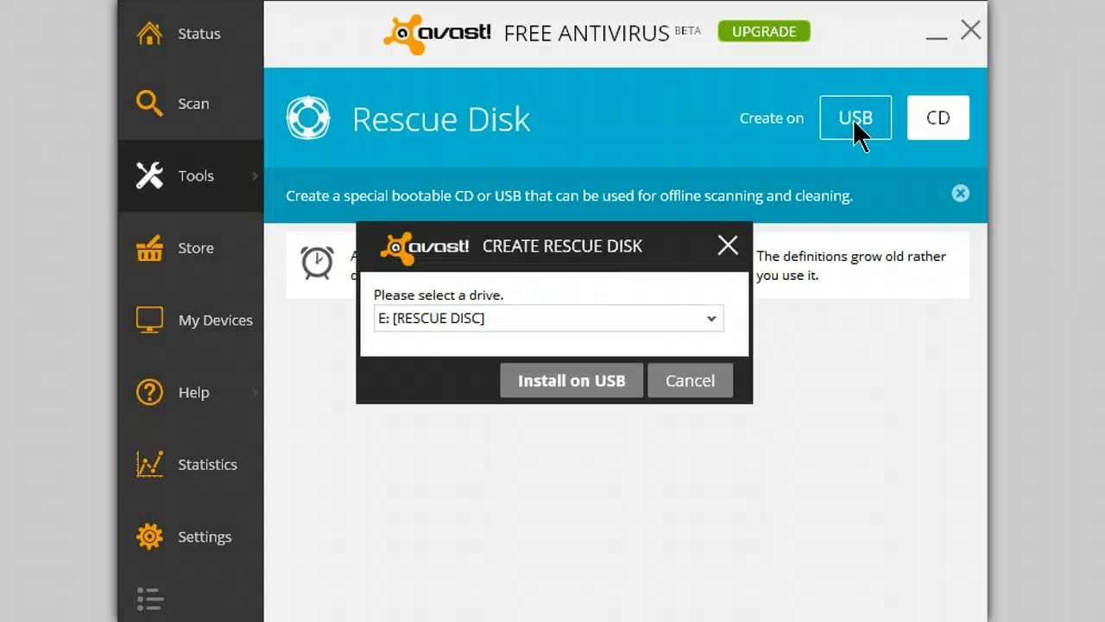Close the Create Rescue Disk dialog
The image size is (1105, 622).
click(x=728, y=245)
